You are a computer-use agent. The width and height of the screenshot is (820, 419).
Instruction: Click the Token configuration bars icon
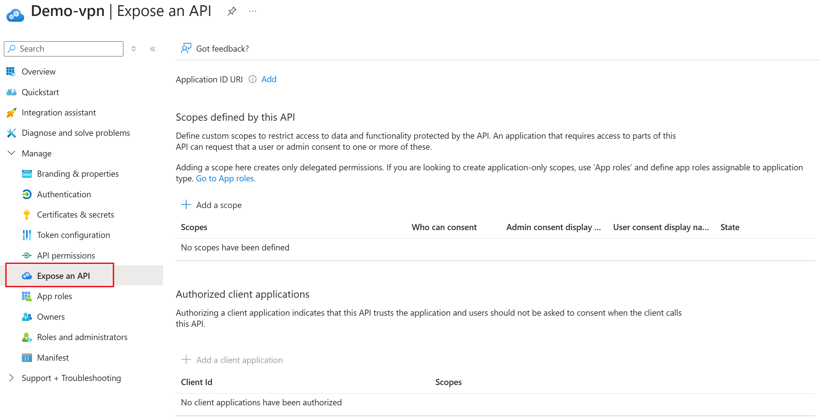tap(27, 235)
